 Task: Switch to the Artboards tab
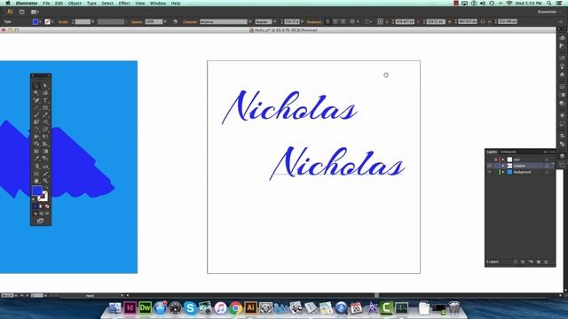(x=509, y=152)
